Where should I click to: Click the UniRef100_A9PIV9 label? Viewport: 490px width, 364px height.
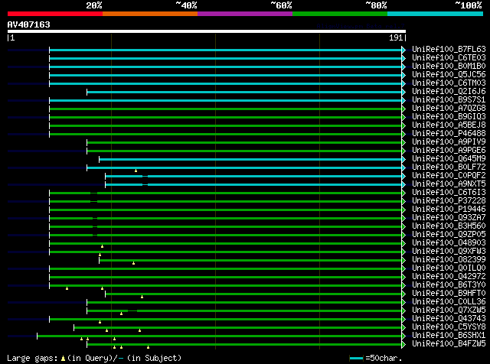449,142
